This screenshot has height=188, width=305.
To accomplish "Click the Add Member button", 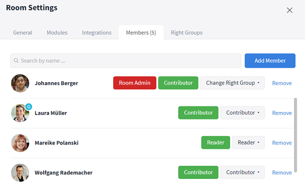I will click(x=270, y=61).
